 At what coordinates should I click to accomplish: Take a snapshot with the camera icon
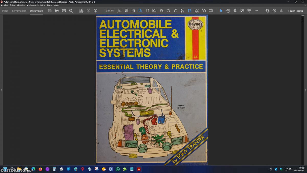point(81,11)
